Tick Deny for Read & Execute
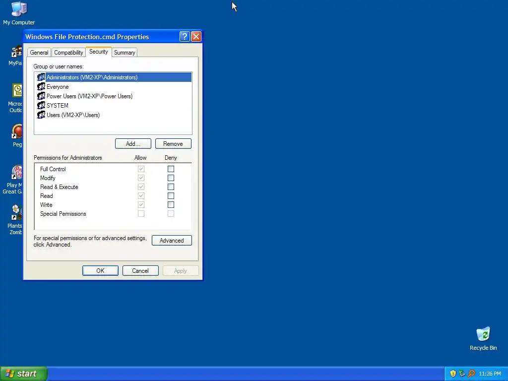Screen dimensions: 508x381 [x=171, y=187]
